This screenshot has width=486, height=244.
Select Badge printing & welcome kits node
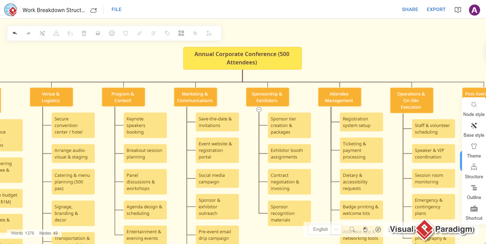(361, 210)
